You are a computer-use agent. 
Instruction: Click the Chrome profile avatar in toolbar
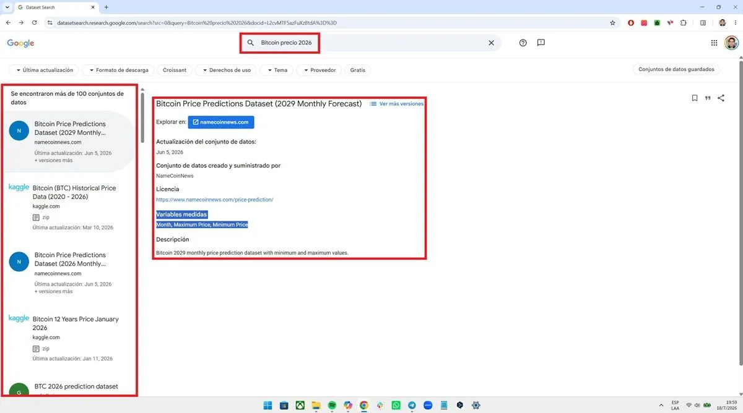(x=722, y=23)
